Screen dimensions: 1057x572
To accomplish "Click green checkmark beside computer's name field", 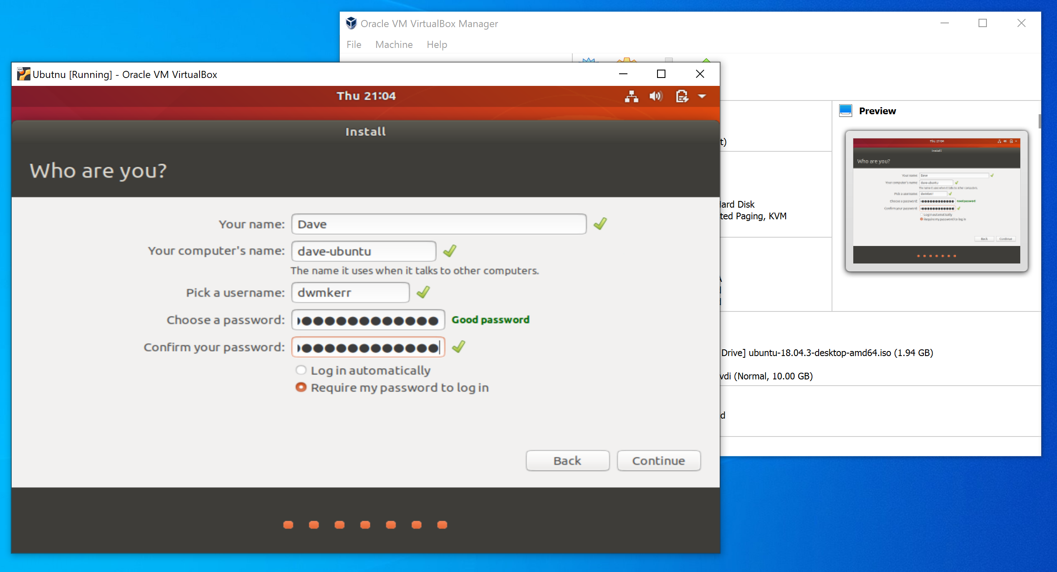I will pos(450,251).
